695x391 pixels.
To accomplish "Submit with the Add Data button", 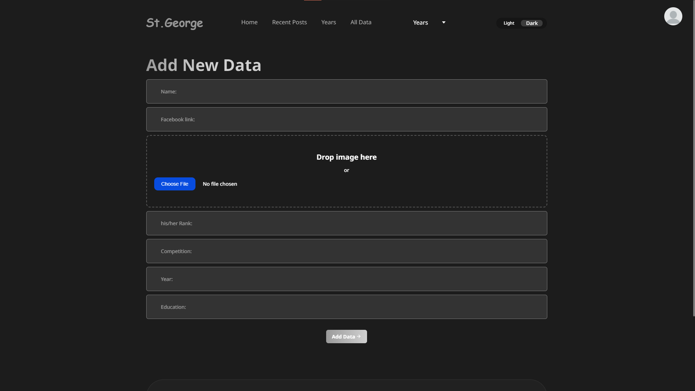I will tap(343, 337).
